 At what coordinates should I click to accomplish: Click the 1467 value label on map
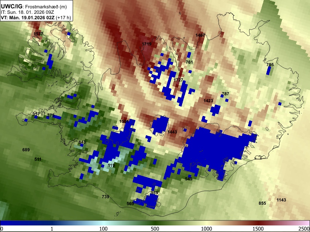click(200, 35)
